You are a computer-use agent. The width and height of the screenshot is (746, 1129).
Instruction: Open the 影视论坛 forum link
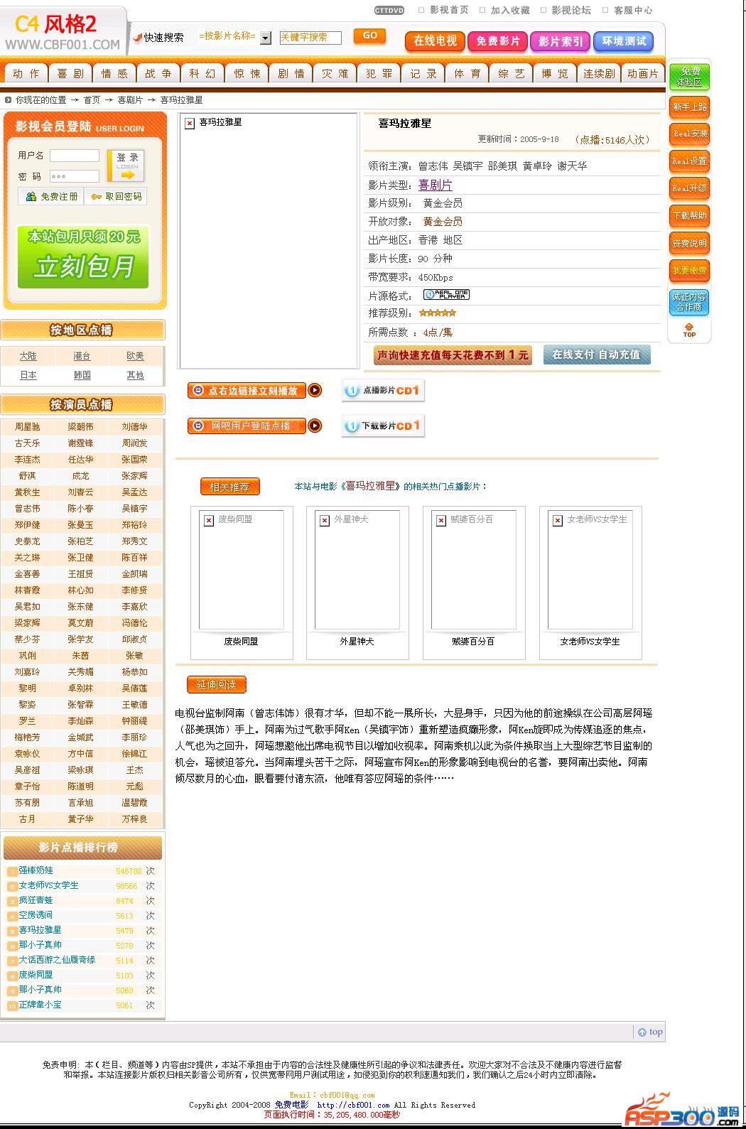coord(571,10)
